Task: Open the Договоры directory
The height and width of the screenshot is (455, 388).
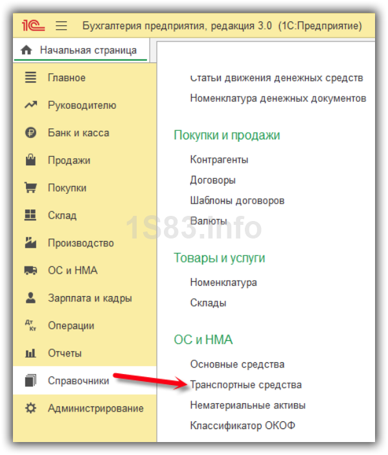Action: point(212,180)
